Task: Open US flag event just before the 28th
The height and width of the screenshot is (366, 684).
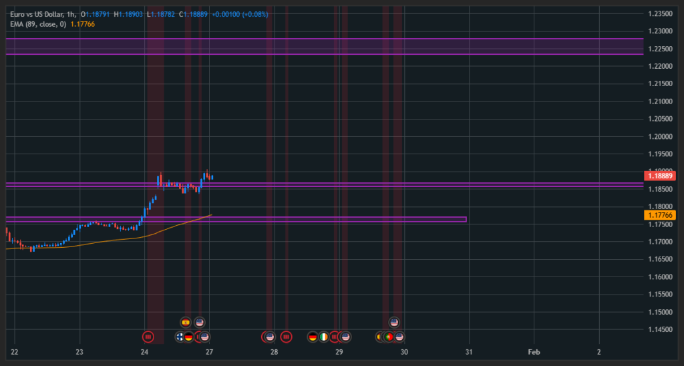Action: [269, 337]
